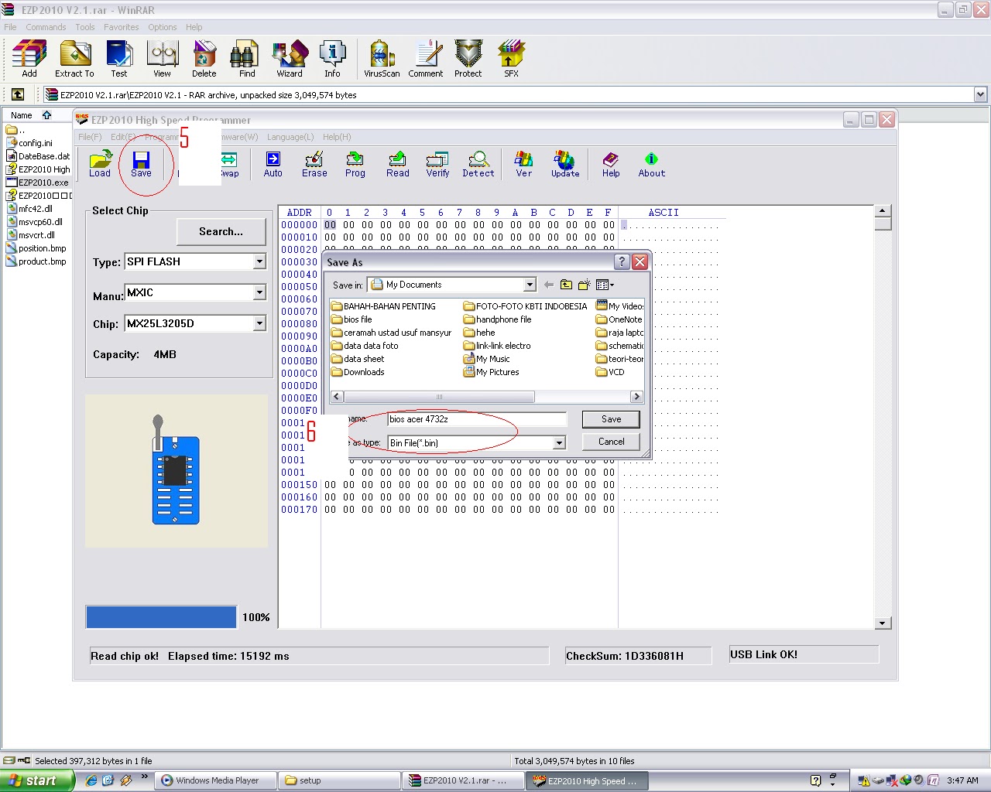Viewport: 991px width, 792px height.
Task: Click the 100% read progress bar
Action: (161, 617)
